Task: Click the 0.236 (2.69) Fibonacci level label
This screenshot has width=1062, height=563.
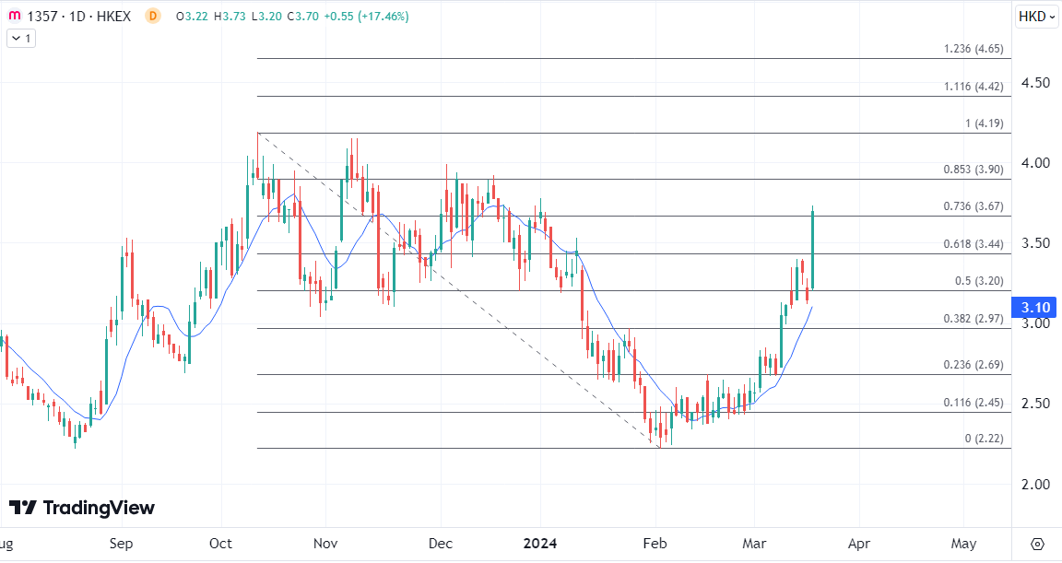Action: pyautogui.click(x=973, y=365)
